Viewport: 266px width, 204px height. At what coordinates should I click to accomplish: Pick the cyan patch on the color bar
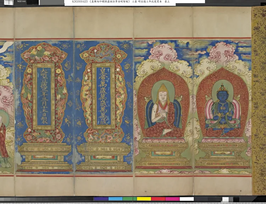point(115,199)
